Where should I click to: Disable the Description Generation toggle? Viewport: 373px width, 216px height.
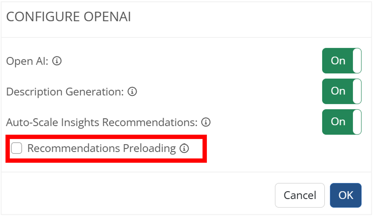pyautogui.click(x=342, y=91)
